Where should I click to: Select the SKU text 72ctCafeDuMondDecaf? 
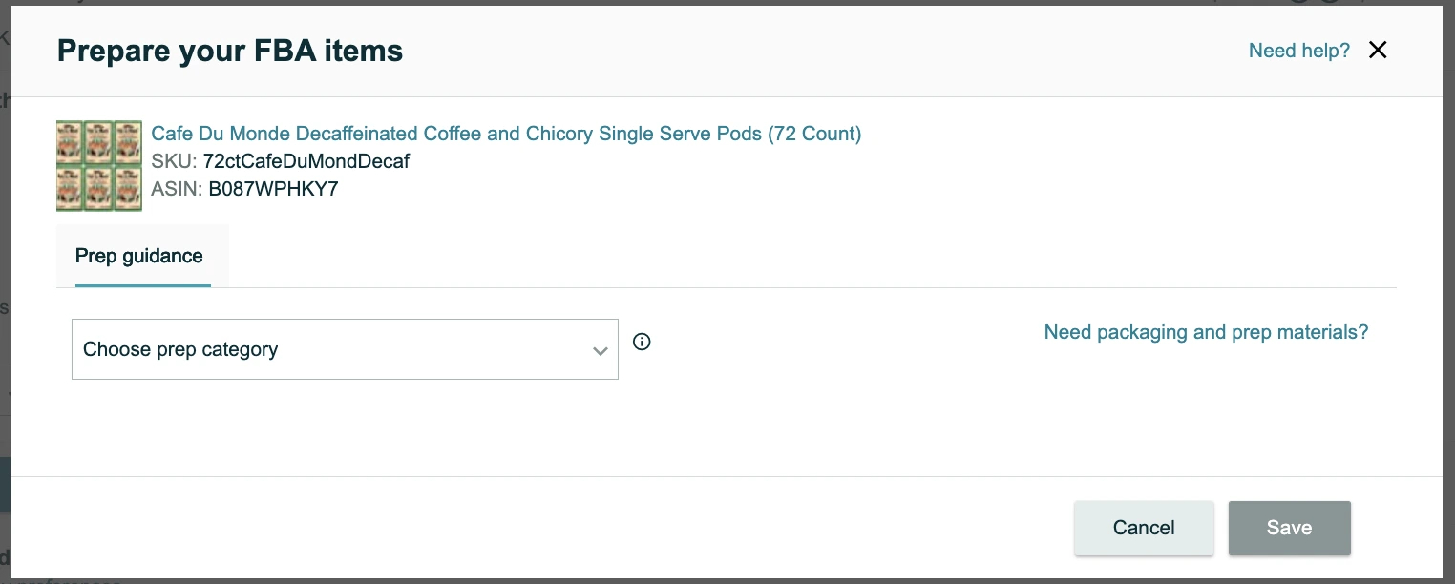pyautogui.click(x=306, y=161)
